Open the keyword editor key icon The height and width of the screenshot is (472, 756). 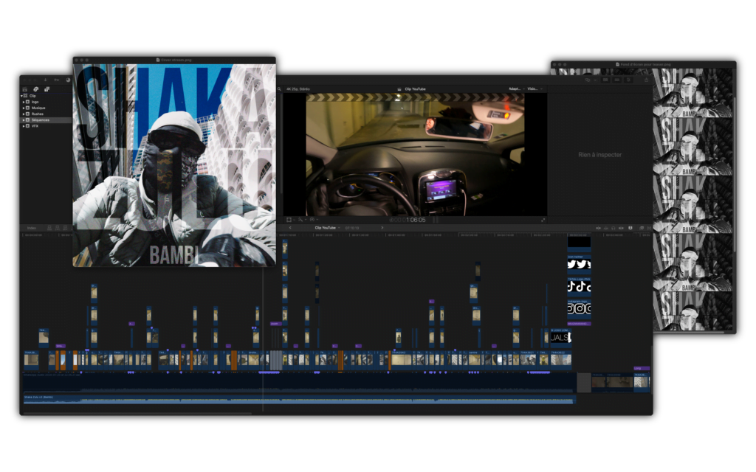click(x=56, y=80)
